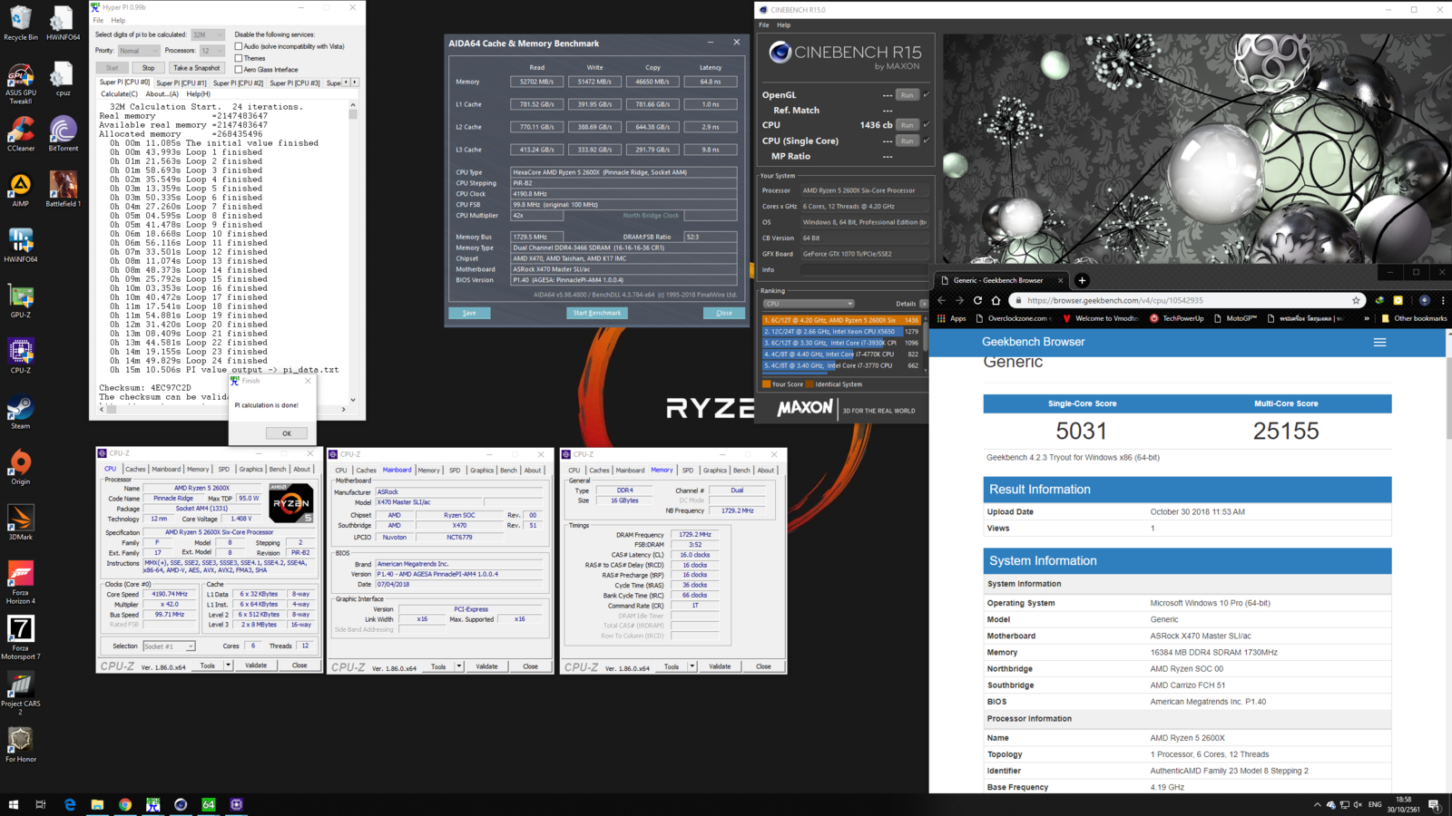Open File Explorer from the taskbar

pyautogui.click(x=97, y=804)
